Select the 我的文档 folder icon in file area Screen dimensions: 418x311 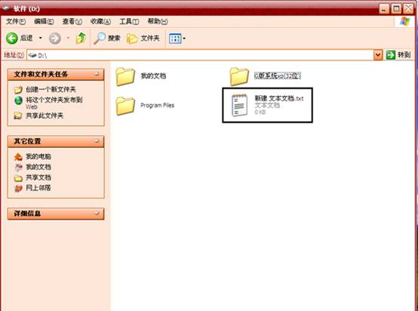(125, 76)
